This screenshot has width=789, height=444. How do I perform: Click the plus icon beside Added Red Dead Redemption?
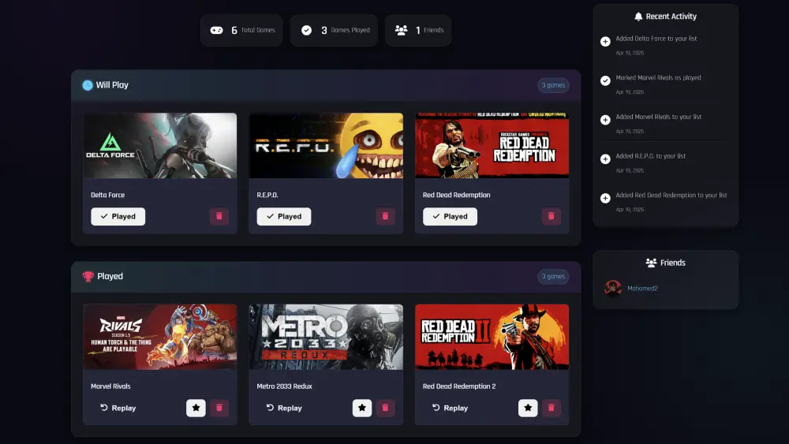click(x=605, y=198)
